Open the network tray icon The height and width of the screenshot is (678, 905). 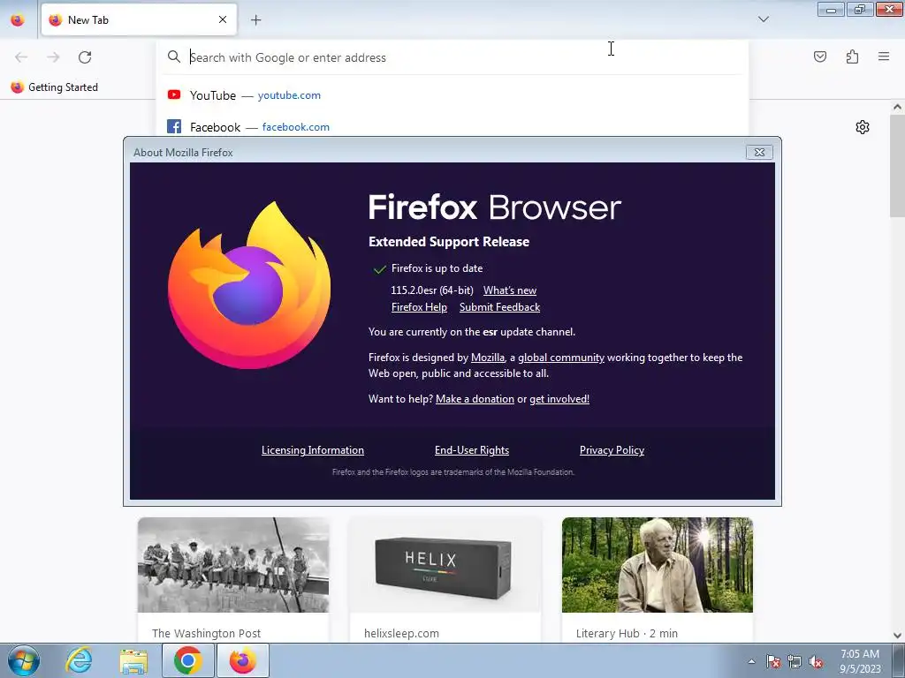795,661
